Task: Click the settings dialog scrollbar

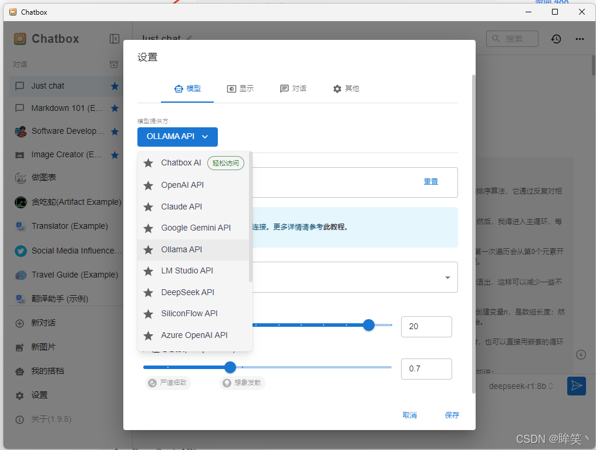Action: [x=473, y=234]
